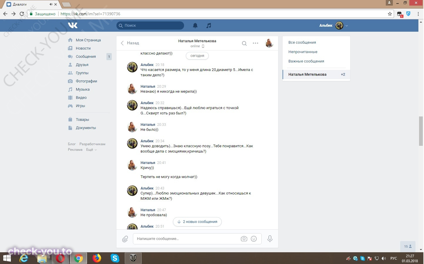The height and width of the screenshot is (264, 424).
Task: Reload the page in Chrome
Action: click(x=22, y=14)
